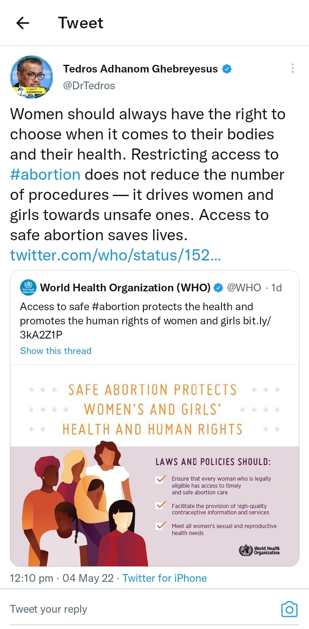Tap Tedros's profile picture
The height and width of the screenshot is (629, 309).
point(31,77)
